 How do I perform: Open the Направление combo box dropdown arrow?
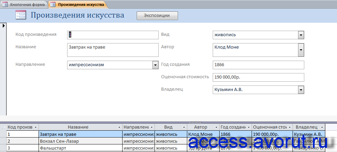155,65
